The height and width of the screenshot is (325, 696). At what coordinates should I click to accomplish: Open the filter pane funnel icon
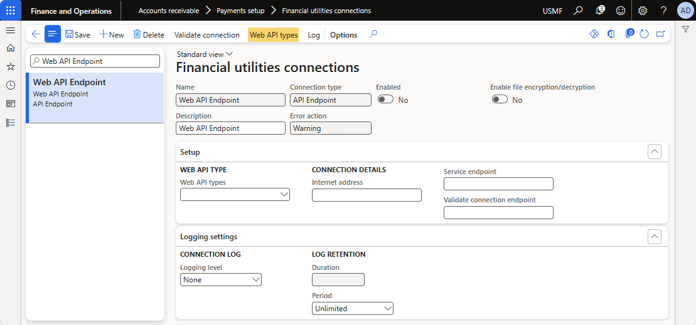tap(686, 29)
